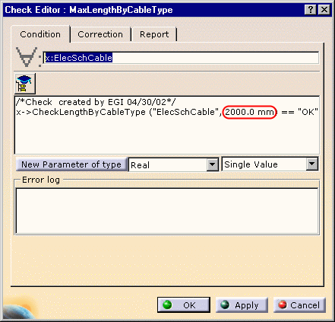Confirm with the OK button
The height and width of the screenshot is (322, 335).
(184, 304)
